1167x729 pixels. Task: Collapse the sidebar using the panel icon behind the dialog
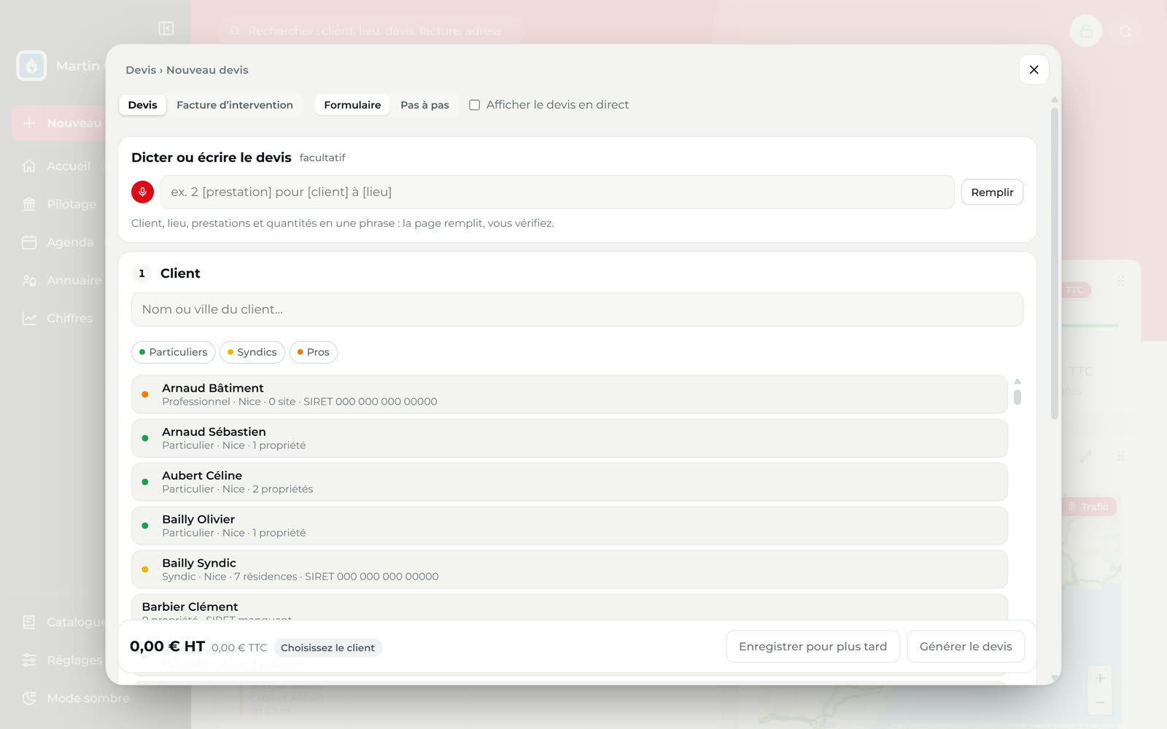166,28
